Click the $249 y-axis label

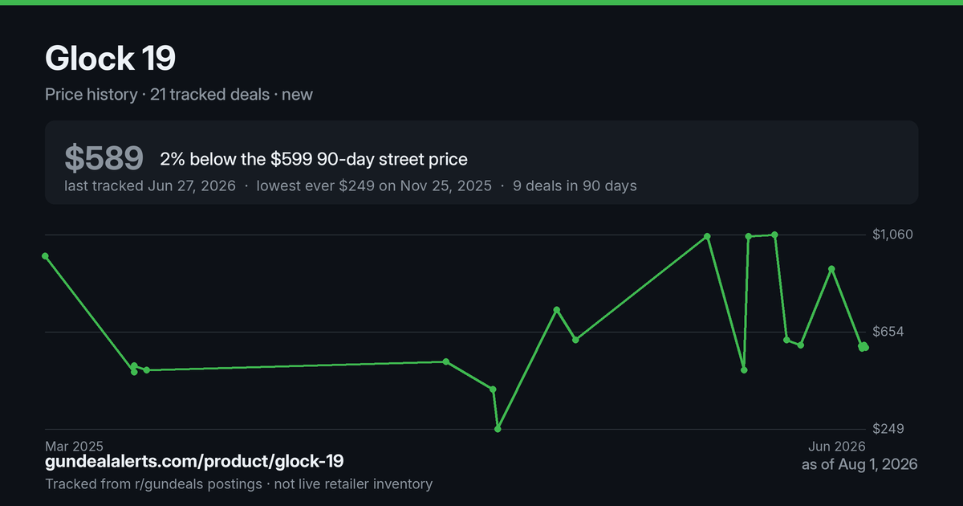888,429
